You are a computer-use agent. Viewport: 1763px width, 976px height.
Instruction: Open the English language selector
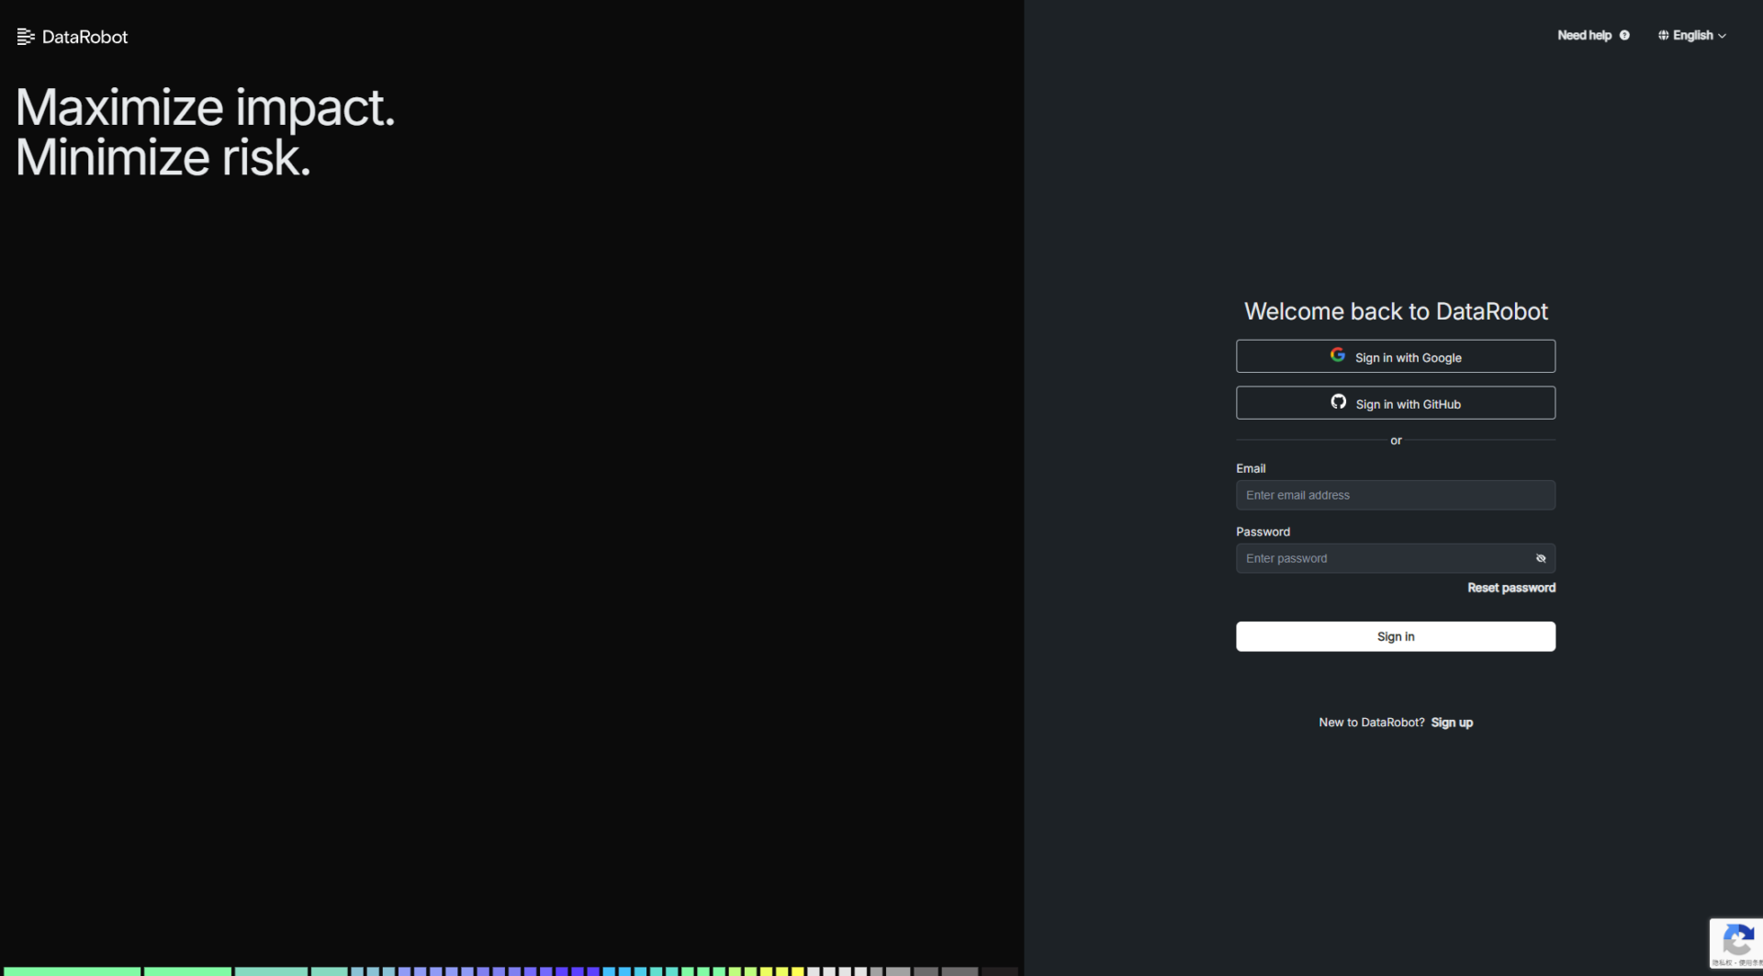1692,36
